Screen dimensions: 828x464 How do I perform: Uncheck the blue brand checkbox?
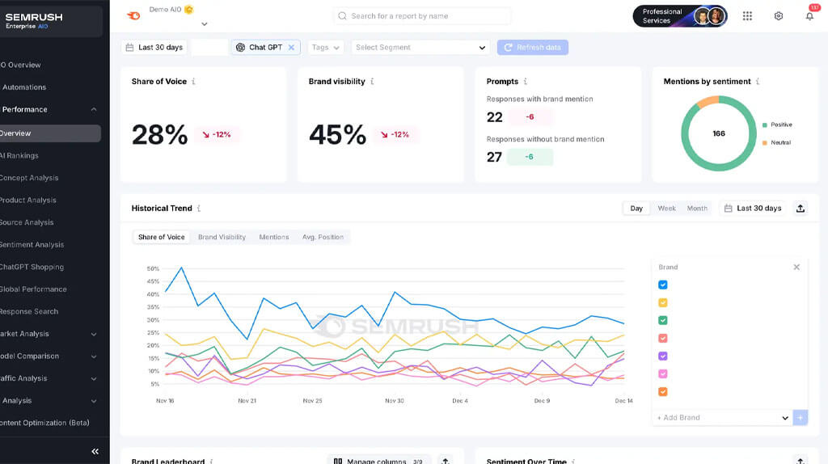pos(663,285)
